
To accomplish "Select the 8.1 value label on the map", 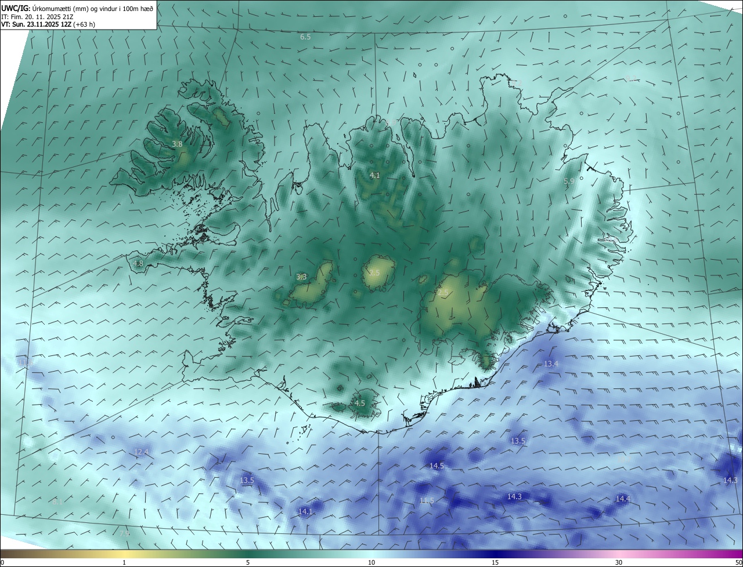I will point(56,501).
